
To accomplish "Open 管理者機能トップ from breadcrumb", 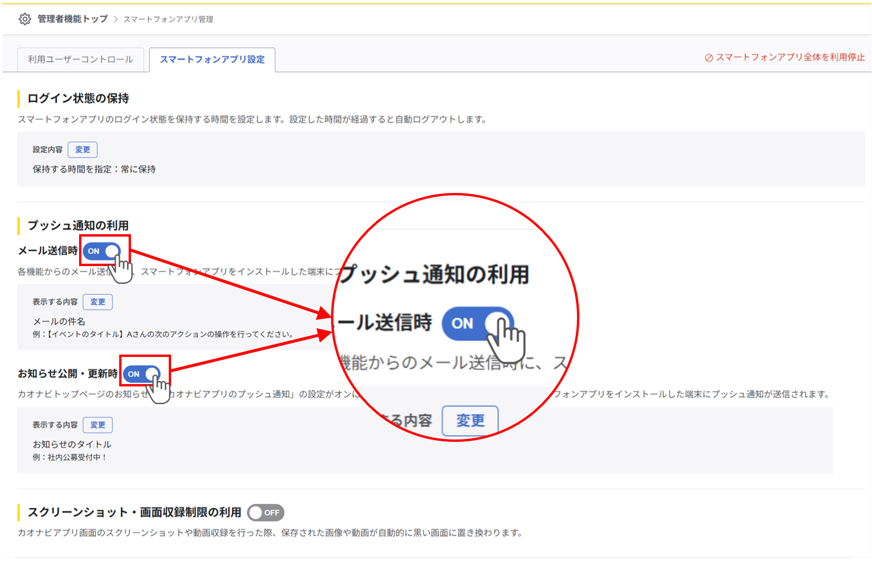I will click(x=72, y=19).
